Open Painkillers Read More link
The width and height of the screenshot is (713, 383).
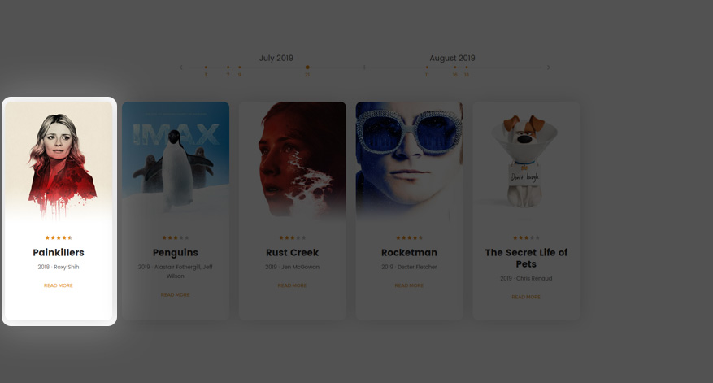(x=59, y=285)
